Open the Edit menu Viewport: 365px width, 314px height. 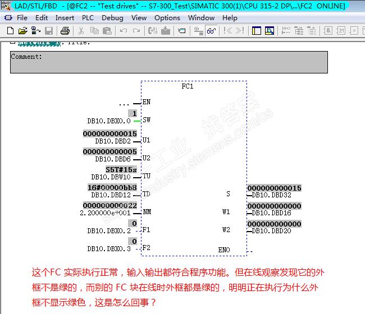42,18
